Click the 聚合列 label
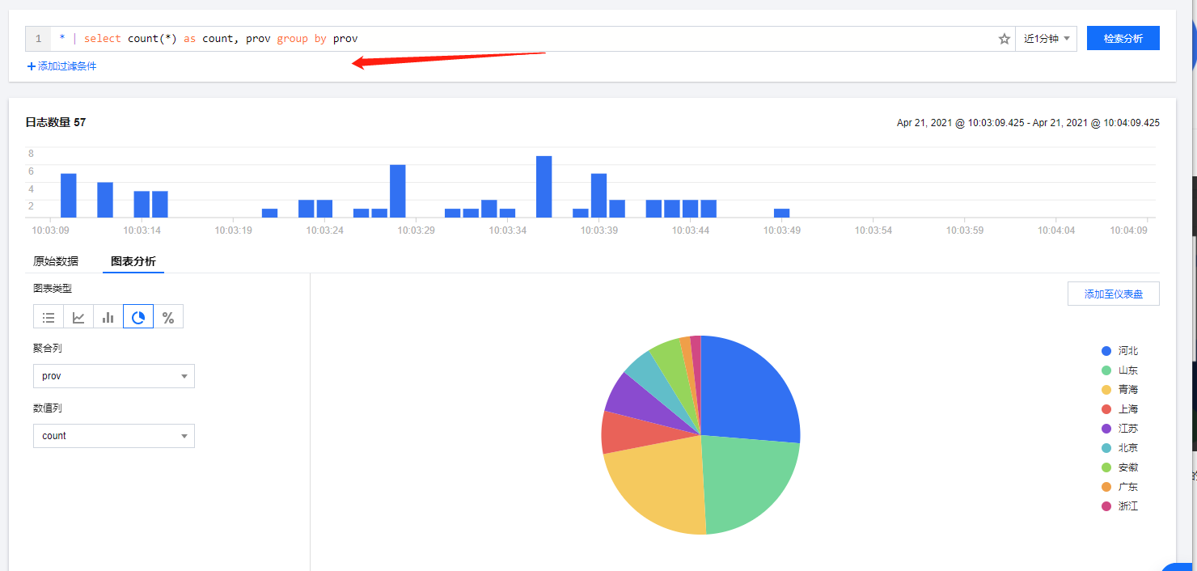The height and width of the screenshot is (571, 1197). point(48,349)
